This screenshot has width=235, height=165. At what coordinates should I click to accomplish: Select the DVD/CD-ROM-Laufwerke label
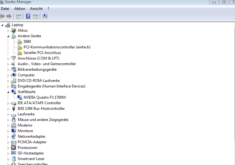coord(39,81)
